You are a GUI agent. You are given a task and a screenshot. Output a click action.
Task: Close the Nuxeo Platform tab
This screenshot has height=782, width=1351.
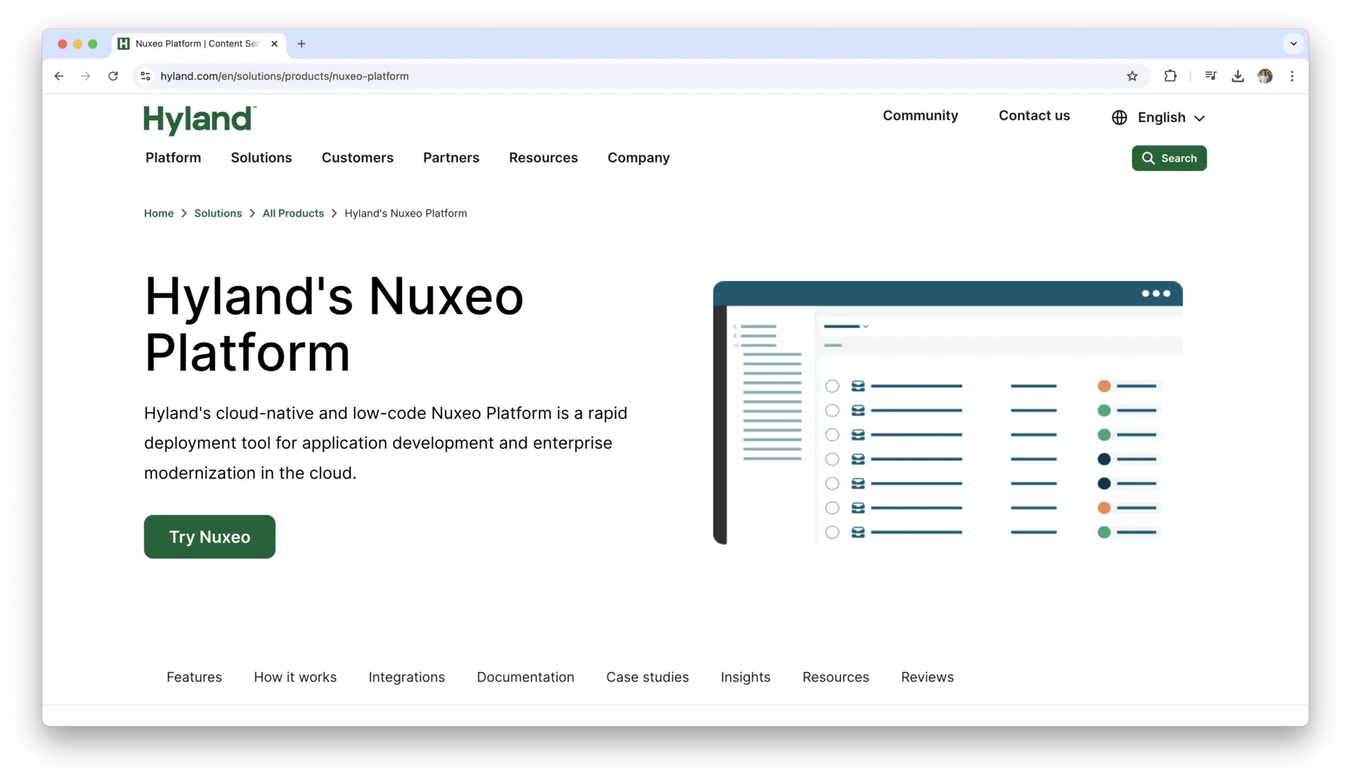point(275,43)
